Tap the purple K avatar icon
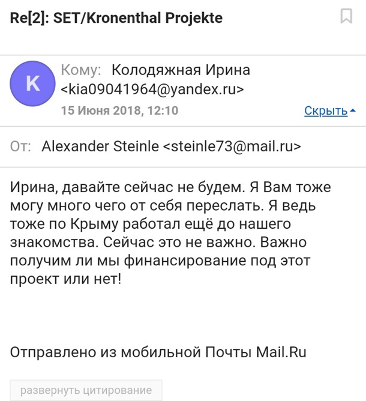Screen dimensions: 366x401 [x=34, y=84]
